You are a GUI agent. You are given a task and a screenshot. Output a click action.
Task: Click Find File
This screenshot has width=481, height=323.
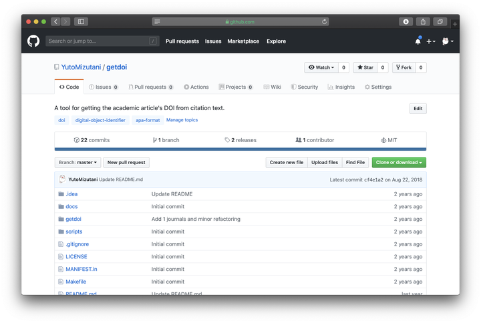[x=355, y=162]
